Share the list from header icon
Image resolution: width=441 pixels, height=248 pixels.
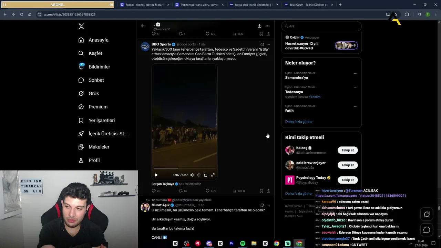[x=259, y=26]
